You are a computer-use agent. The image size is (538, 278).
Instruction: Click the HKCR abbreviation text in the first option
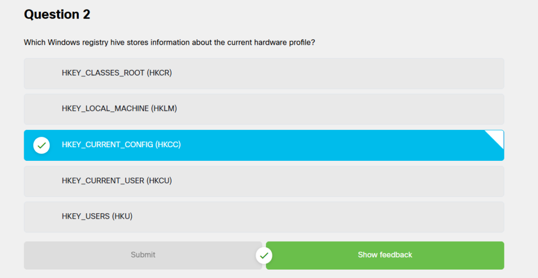(x=159, y=73)
